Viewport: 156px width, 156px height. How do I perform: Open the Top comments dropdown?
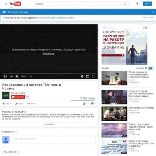click(x=11, y=152)
